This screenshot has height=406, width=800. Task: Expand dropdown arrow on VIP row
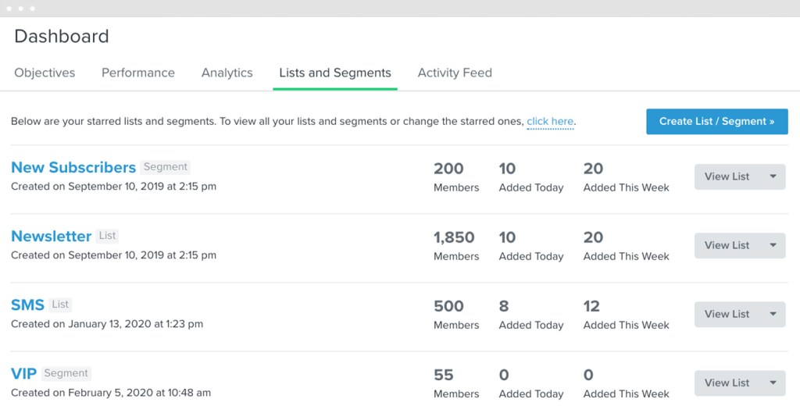tap(773, 383)
